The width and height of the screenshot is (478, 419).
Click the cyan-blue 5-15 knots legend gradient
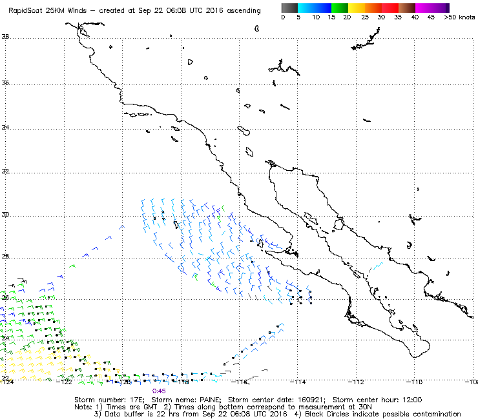tap(315, 8)
